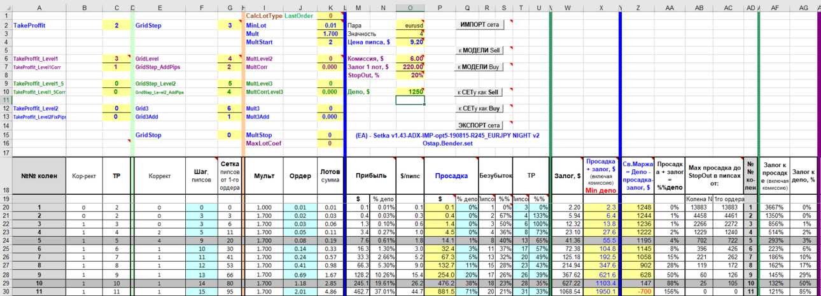821x296 pixels.
Task: Click the $/пипс table header
Action: [x=410, y=176]
